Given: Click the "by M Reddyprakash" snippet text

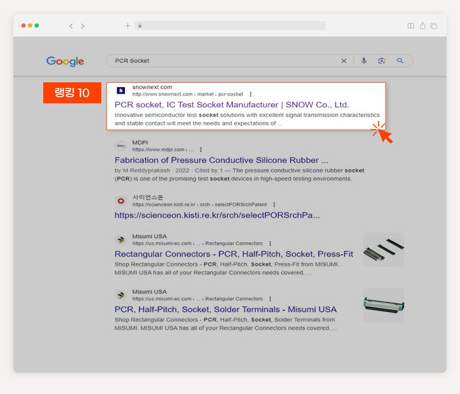Looking at the screenshot, I should [x=239, y=174].
